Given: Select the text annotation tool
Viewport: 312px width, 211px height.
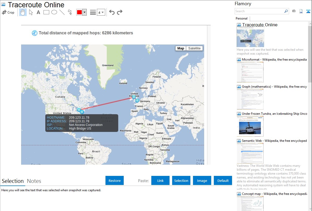Looking at the screenshot, I should click(x=38, y=12).
